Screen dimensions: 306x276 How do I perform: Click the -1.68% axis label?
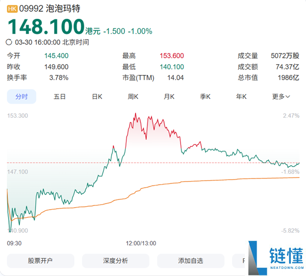point(290,172)
